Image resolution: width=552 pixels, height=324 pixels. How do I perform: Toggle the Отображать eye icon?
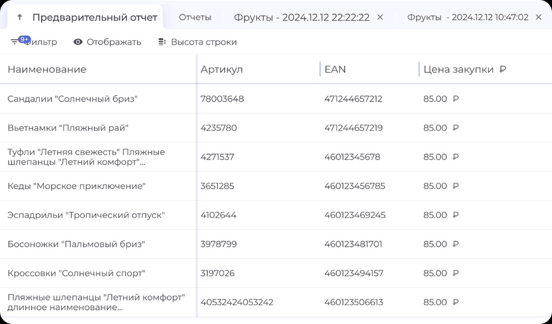(78, 42)
